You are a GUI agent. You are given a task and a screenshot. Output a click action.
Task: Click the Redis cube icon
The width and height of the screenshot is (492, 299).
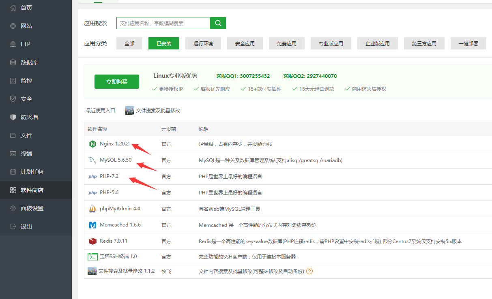click(x=92, y=240)
